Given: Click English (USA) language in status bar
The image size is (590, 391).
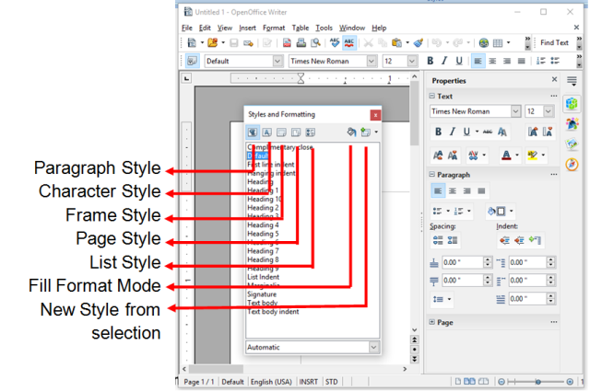Looking at the screenshot, I should point(271,382).
